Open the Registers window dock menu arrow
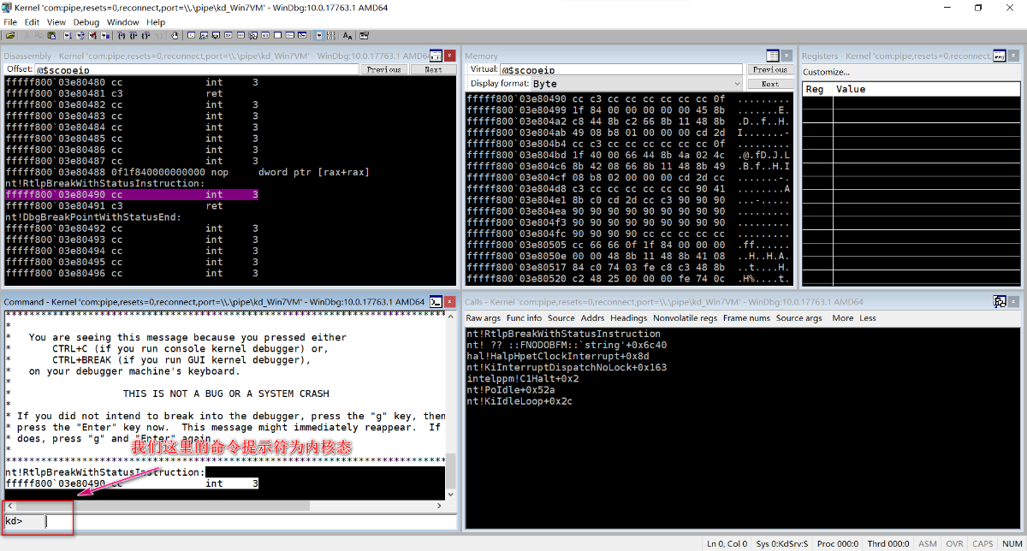 (x=1012, y=56)
